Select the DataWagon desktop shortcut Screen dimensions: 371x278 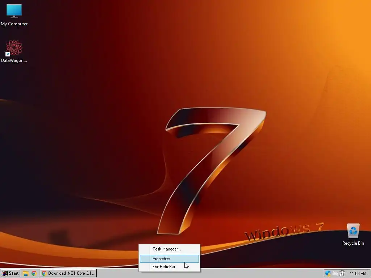tap(14, 51)
